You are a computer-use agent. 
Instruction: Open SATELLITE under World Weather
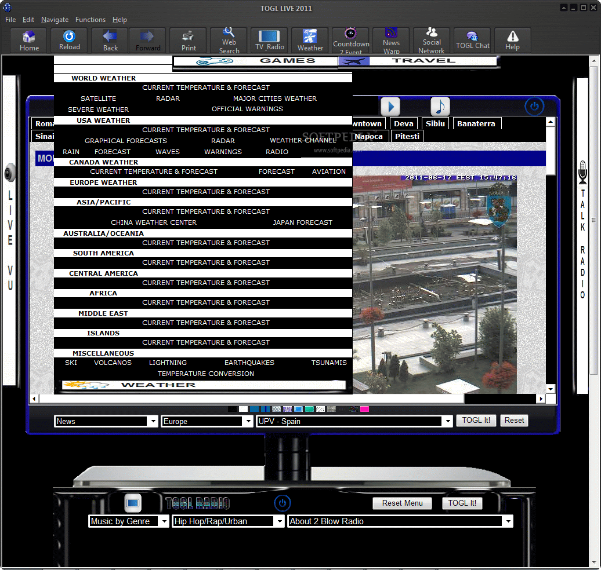click(x=98, y=98)
